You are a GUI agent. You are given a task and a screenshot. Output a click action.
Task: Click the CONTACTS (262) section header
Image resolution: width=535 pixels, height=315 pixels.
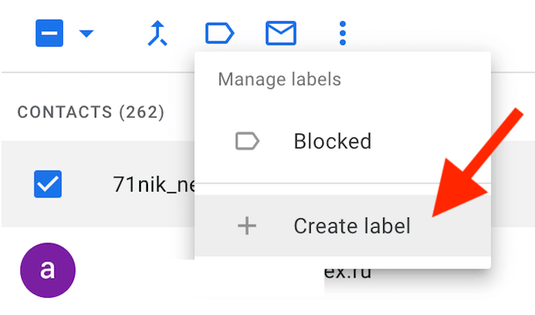(x=90, y=112)
